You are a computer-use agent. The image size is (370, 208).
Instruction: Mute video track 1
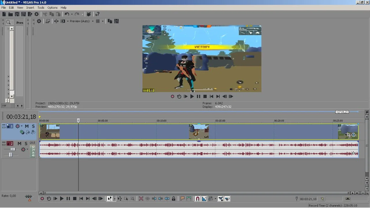coord(27,126)
